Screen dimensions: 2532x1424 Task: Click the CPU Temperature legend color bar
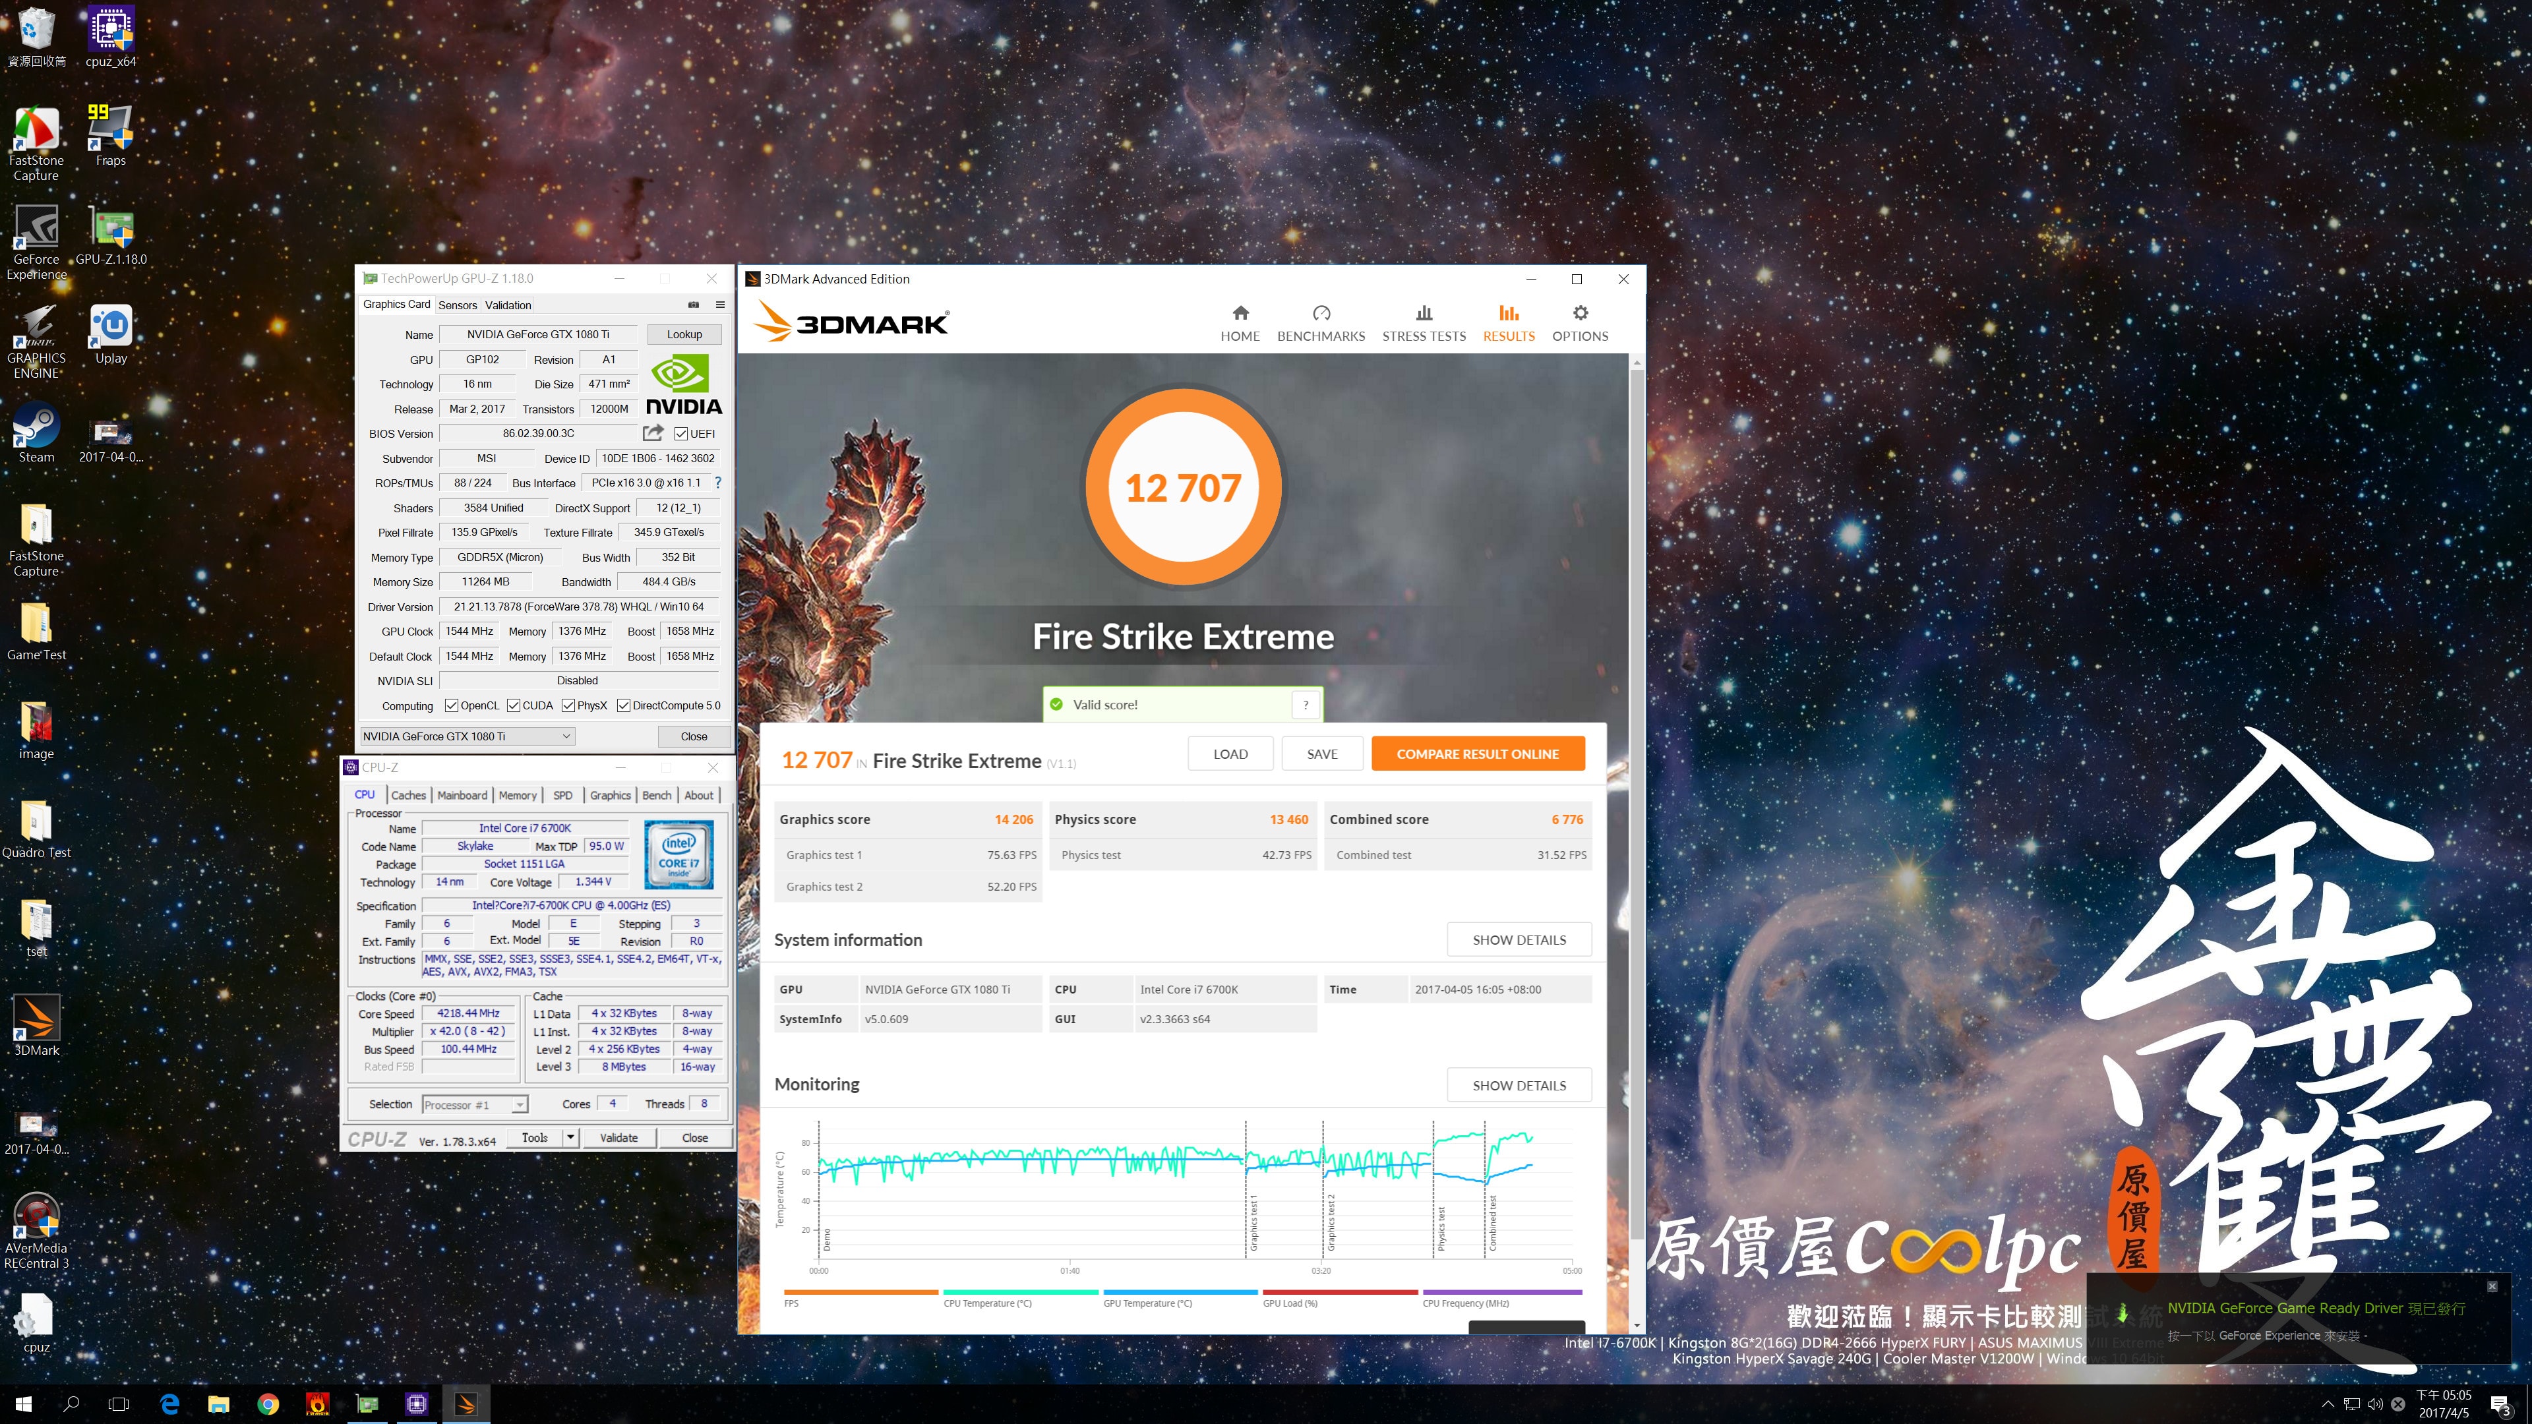coord(1020,1292)
